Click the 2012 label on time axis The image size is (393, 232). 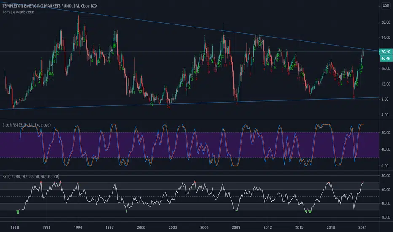267,227
